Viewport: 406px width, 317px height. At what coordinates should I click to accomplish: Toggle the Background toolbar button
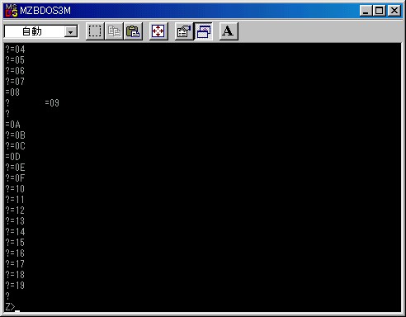click(203, 31)
